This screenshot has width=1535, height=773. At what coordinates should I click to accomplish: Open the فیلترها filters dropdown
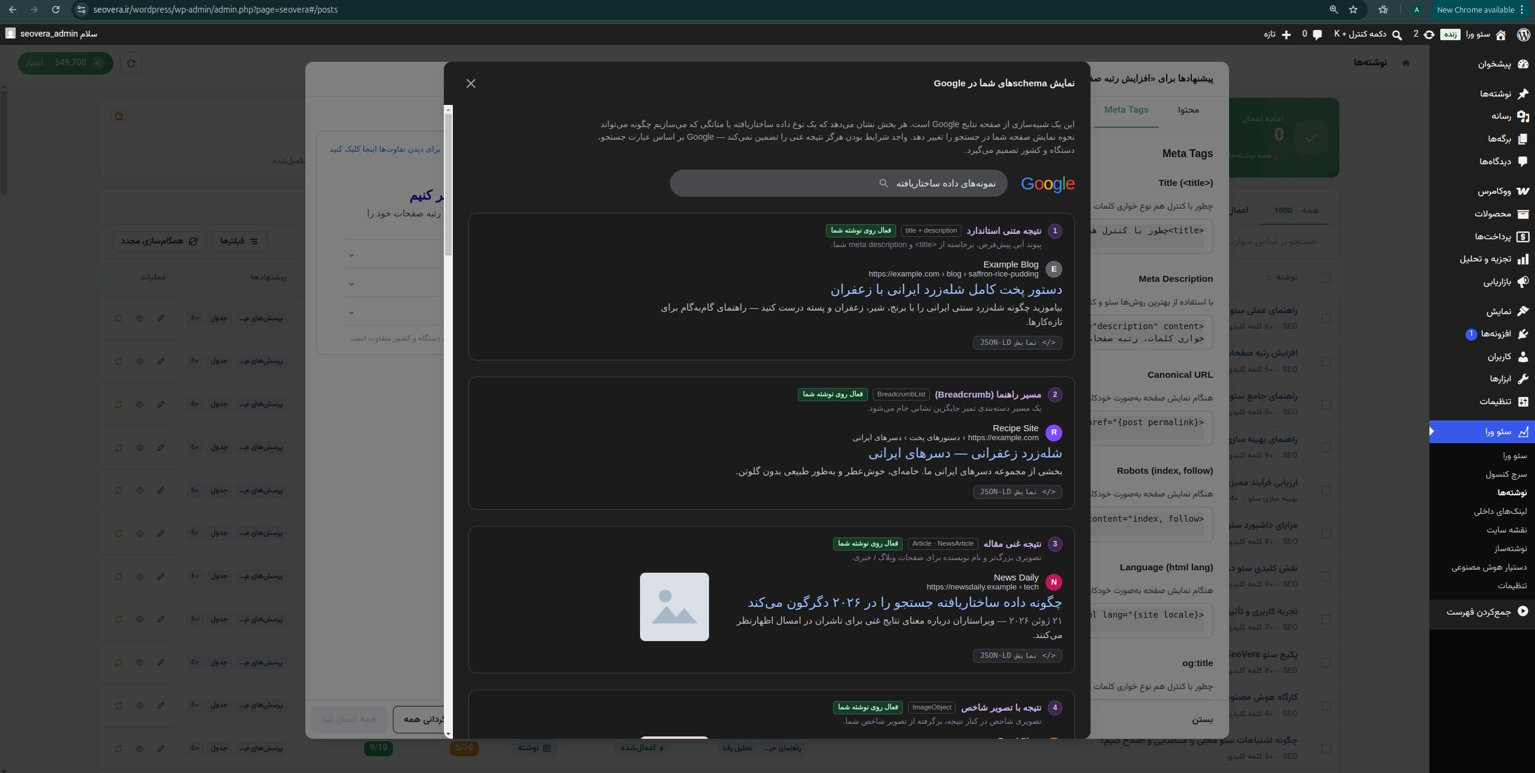tap(239, 241)
